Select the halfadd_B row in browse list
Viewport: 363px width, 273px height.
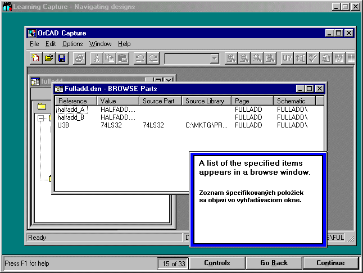(x=71, y=117)
